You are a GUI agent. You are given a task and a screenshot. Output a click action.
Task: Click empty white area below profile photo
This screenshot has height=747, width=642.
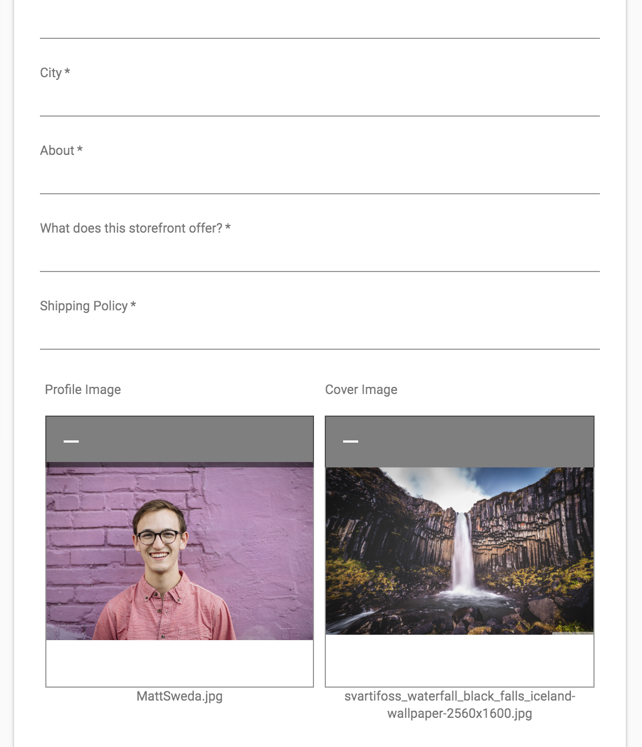tap(180, 663)
